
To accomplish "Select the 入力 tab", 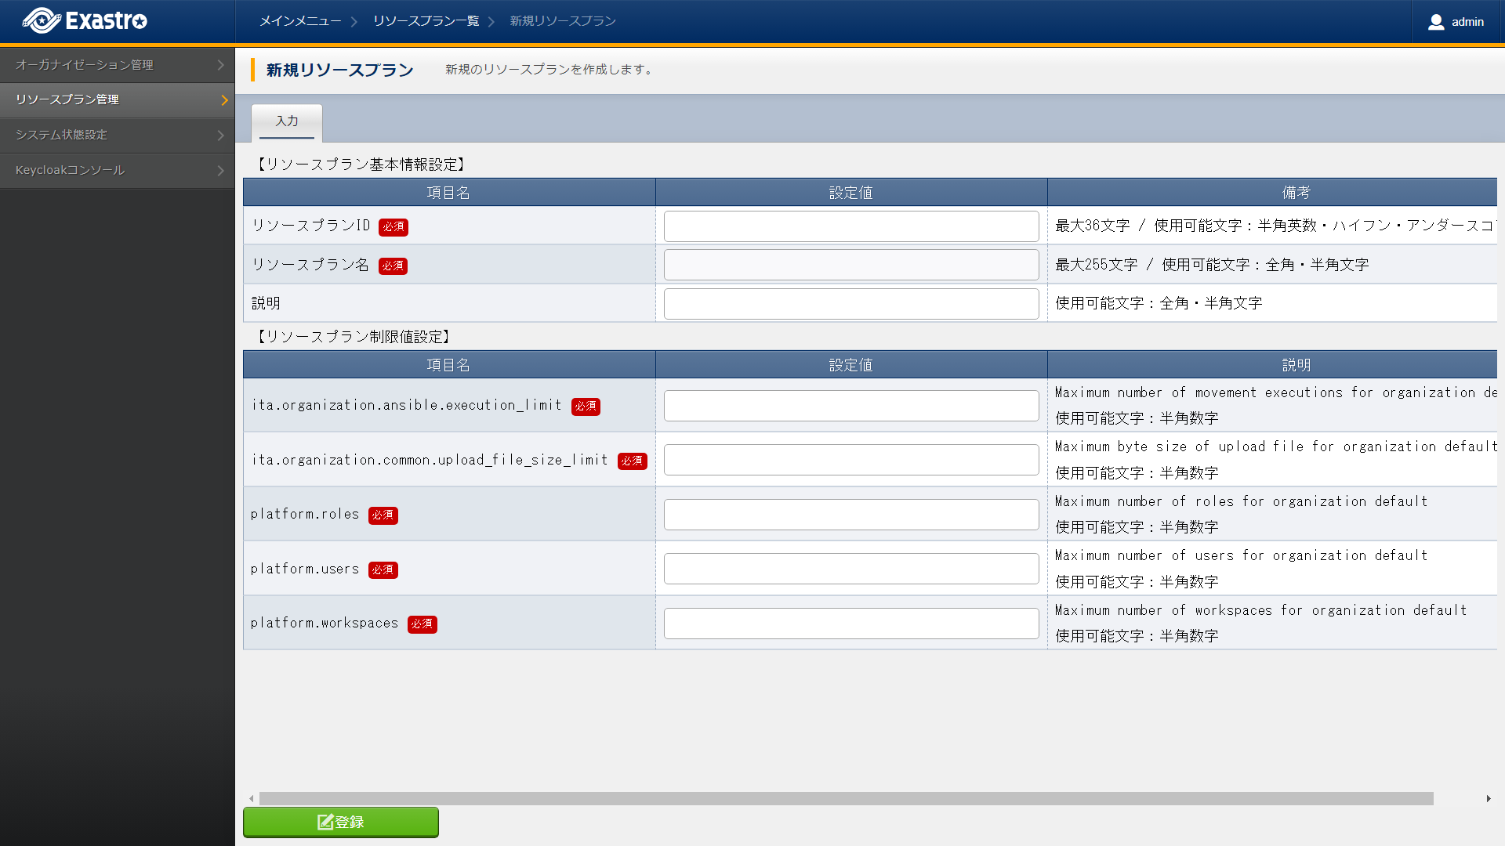I will [x=287, y=121].
